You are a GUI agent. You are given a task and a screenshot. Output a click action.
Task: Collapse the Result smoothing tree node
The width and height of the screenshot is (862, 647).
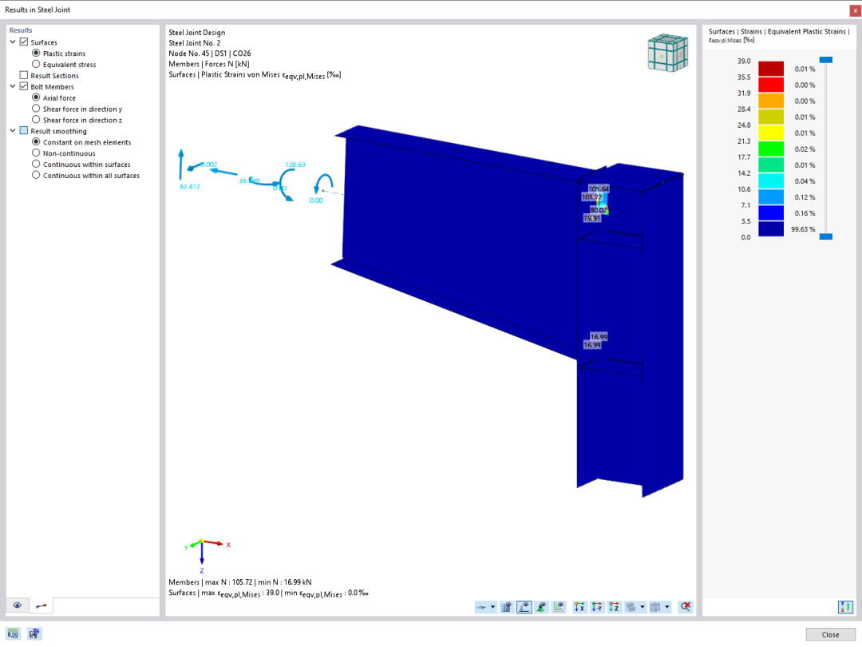13,131
